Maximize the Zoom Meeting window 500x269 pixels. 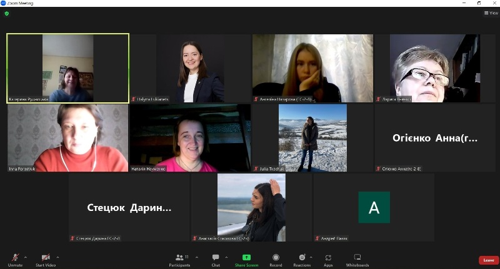click(479, 3)
